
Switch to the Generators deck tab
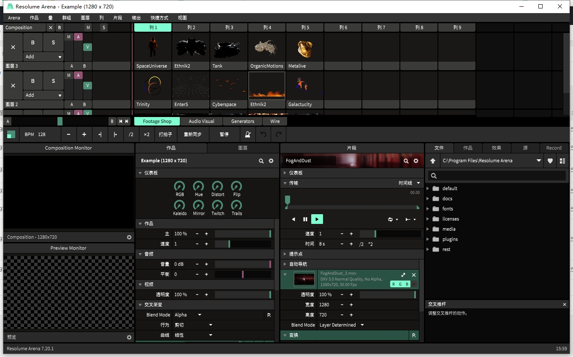pyautogui.click(x=243, y=121)
